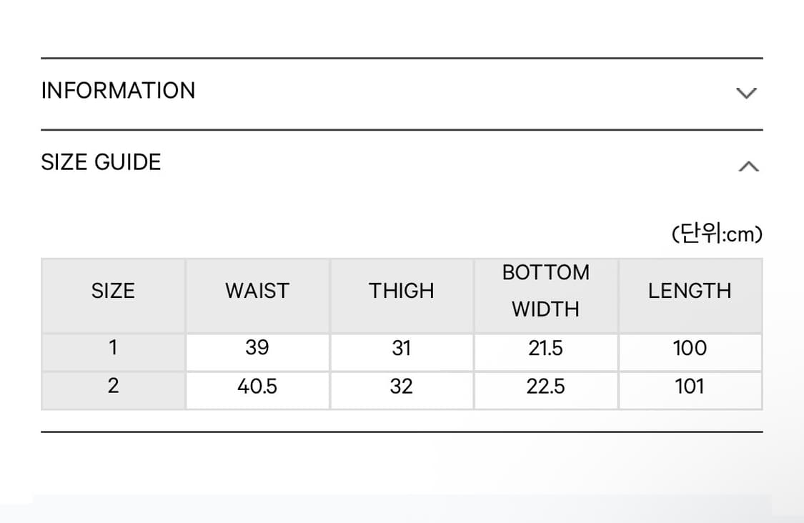Viewport: 804px width, 523px height.
Task: Select the THIGH column header
Action: 402,291
